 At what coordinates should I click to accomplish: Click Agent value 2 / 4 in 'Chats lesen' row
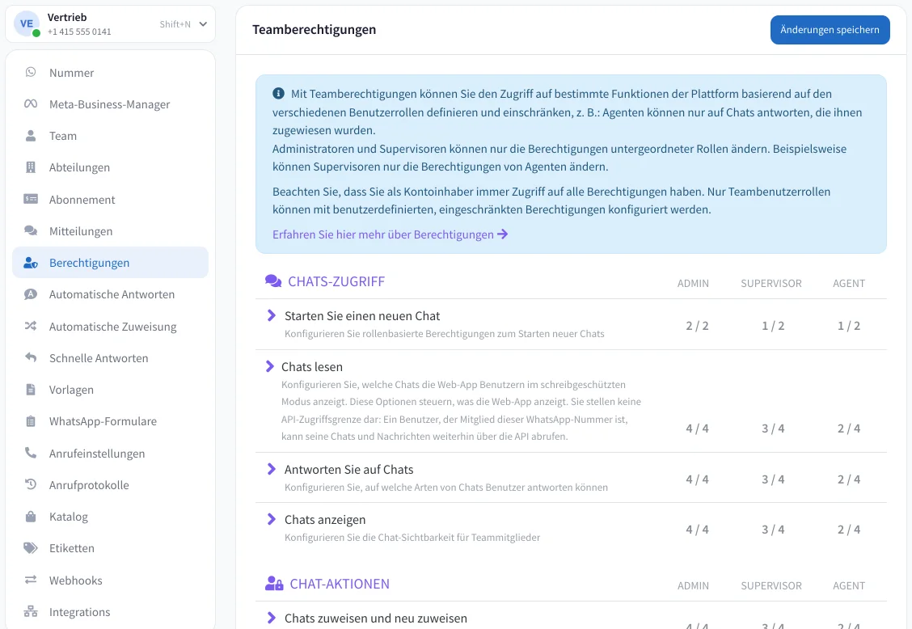(849, 428)
